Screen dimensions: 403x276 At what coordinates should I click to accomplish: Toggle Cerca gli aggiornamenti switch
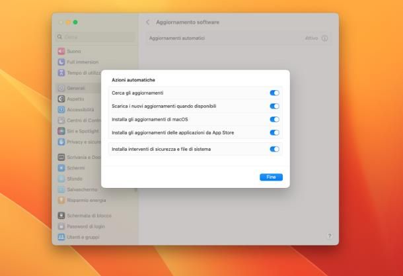tap(274, 93)
